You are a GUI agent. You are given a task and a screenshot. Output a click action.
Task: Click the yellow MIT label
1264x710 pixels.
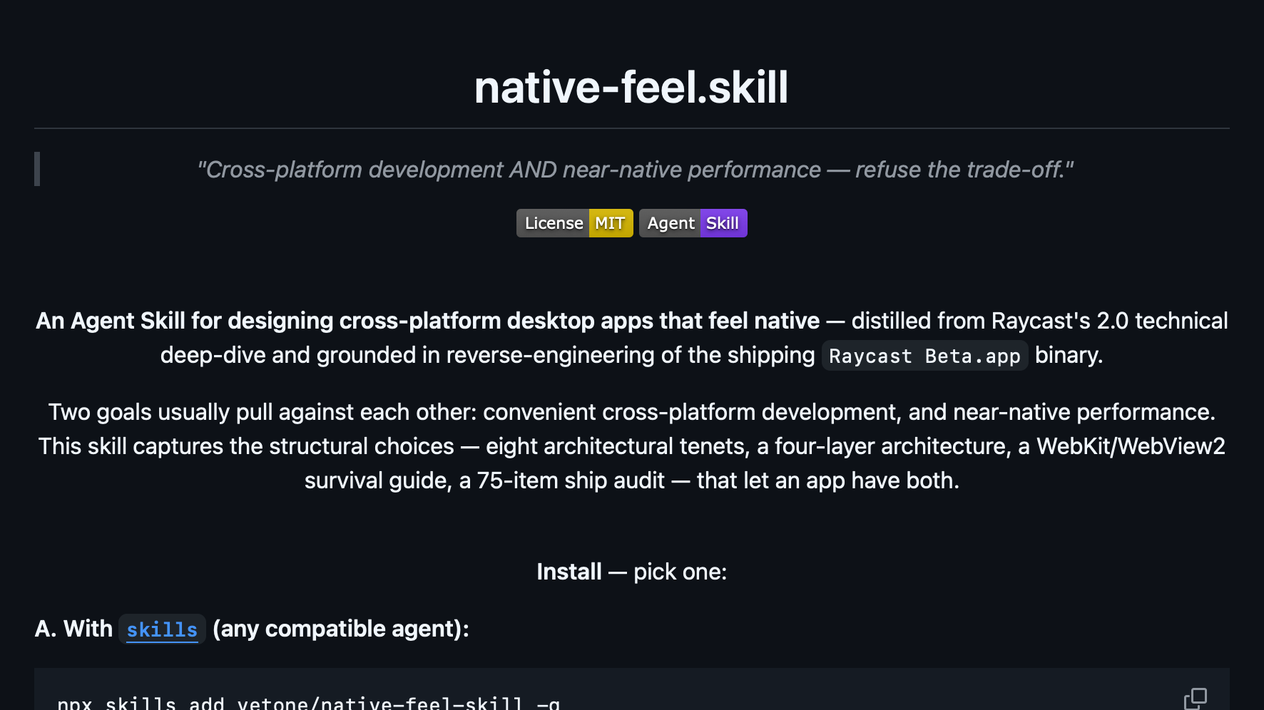pyautogui.click(x=611, y=223)
